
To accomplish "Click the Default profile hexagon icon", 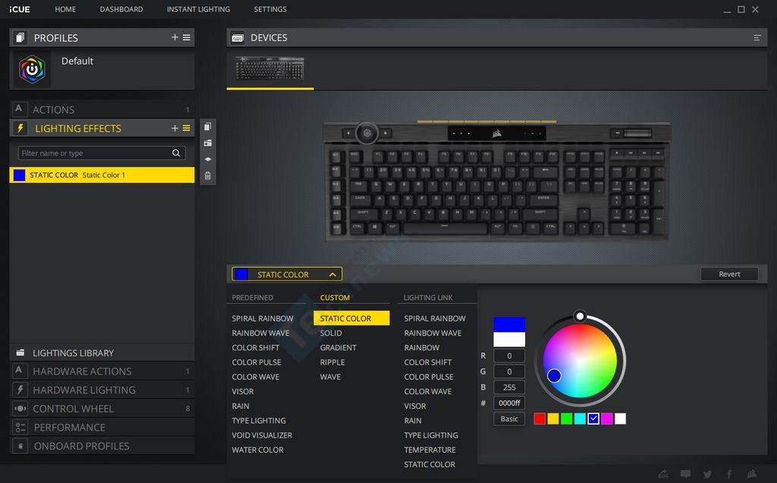I will [32, 69].
